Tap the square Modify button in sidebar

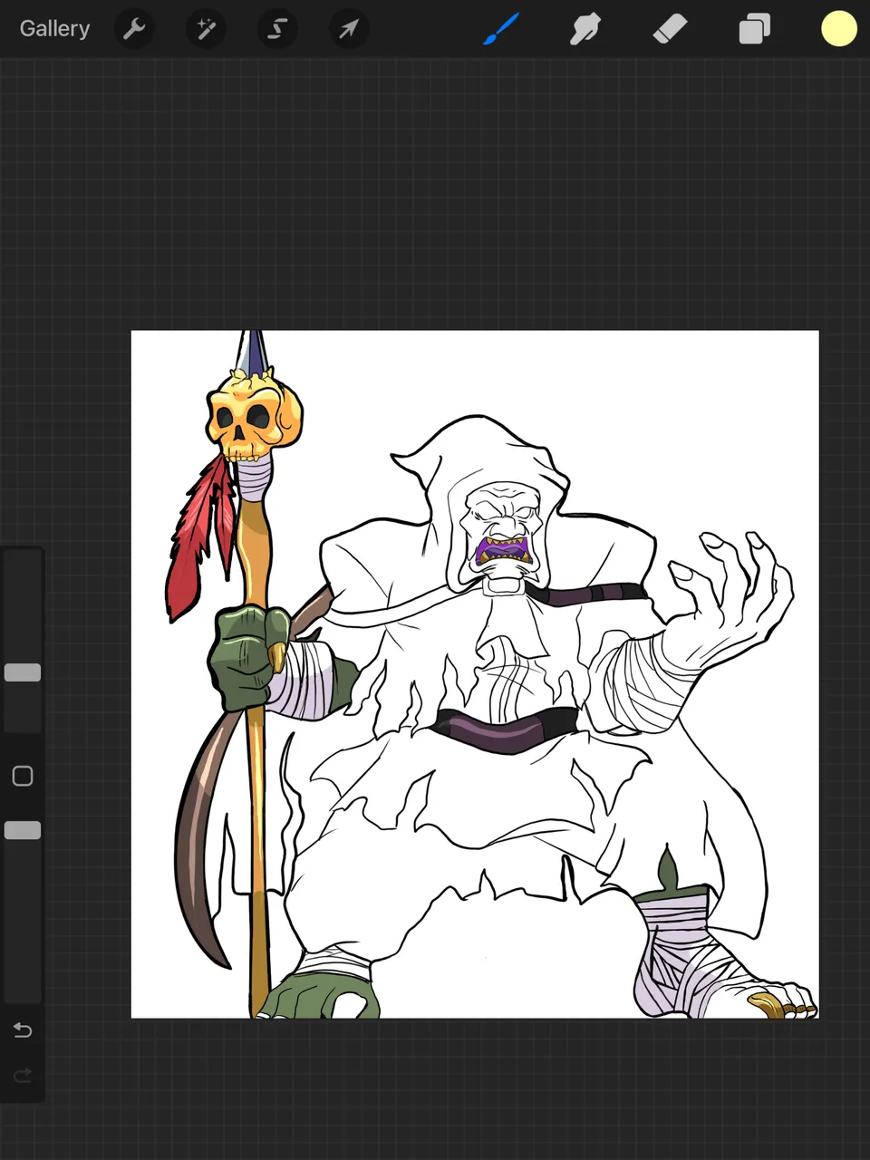pyautogui.click(x=23, y=776)
